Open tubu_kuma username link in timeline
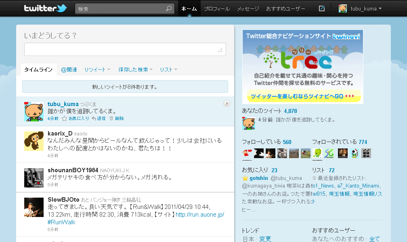 coord(63,104)
